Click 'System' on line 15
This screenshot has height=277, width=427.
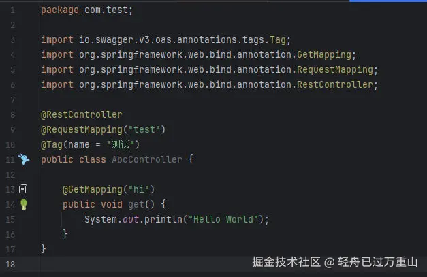101,219
